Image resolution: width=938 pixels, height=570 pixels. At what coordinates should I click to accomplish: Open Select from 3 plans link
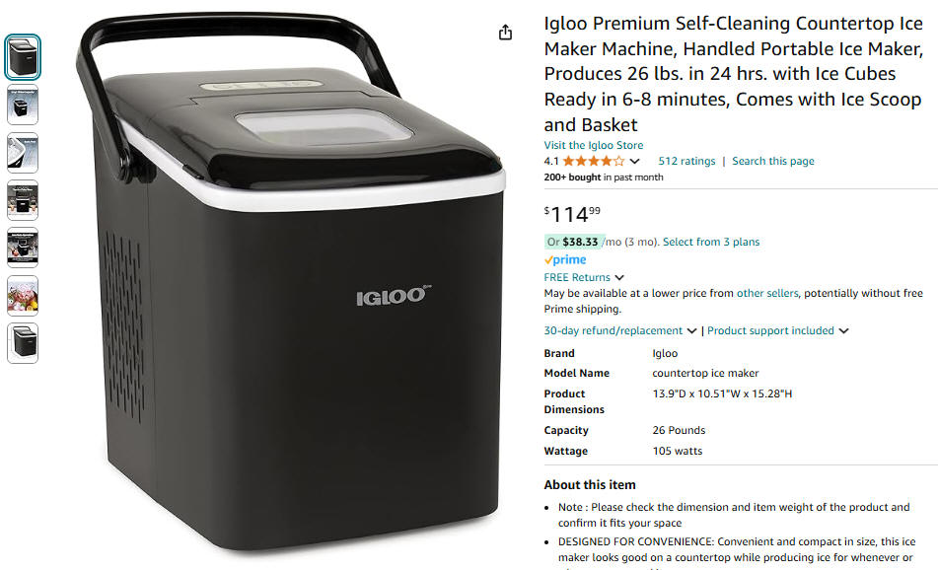click(711, 242)
